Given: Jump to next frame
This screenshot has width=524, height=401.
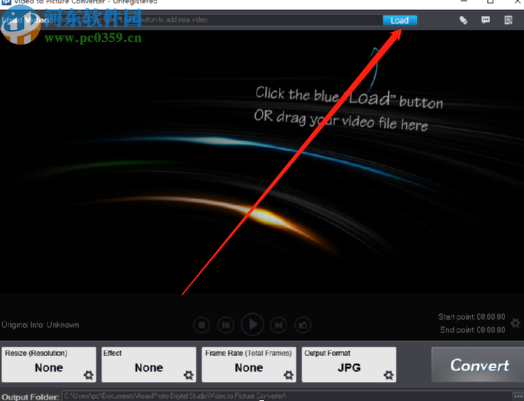Looking at the screenshot, I should pyautogui.click(x=278, y=325).
